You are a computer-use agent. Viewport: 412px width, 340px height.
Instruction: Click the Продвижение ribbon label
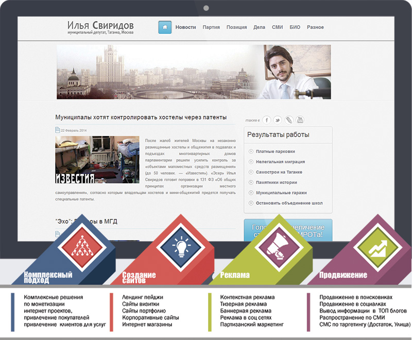(x=343, y=275)
